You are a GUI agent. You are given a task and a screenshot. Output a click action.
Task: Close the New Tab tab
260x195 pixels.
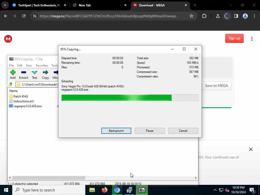[x=125, y=5]
